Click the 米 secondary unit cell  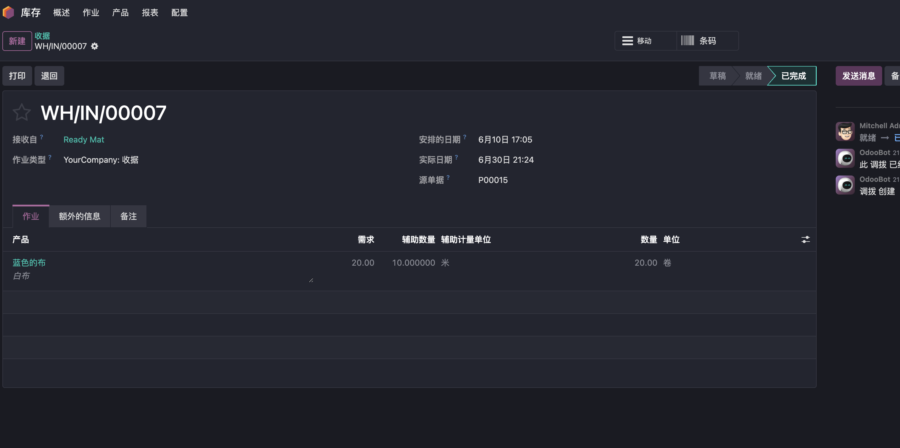pos(445,263)
